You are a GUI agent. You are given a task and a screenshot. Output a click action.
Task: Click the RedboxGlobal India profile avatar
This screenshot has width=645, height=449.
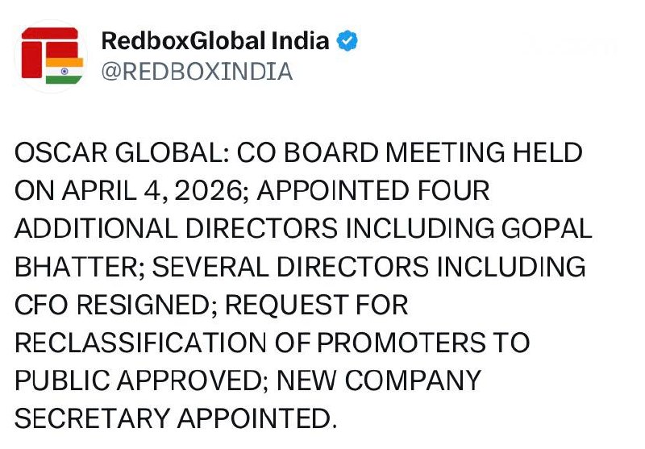click(50, 56)
